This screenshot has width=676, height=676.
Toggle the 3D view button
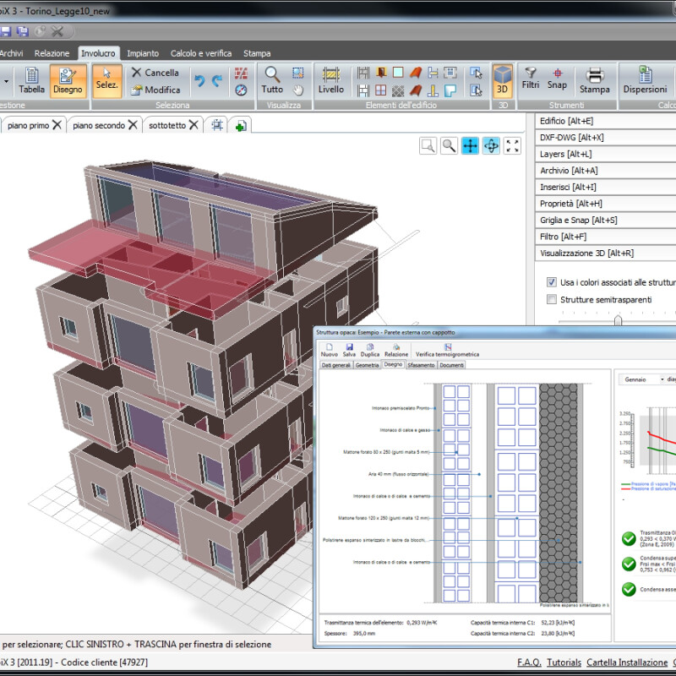(502, 80)
